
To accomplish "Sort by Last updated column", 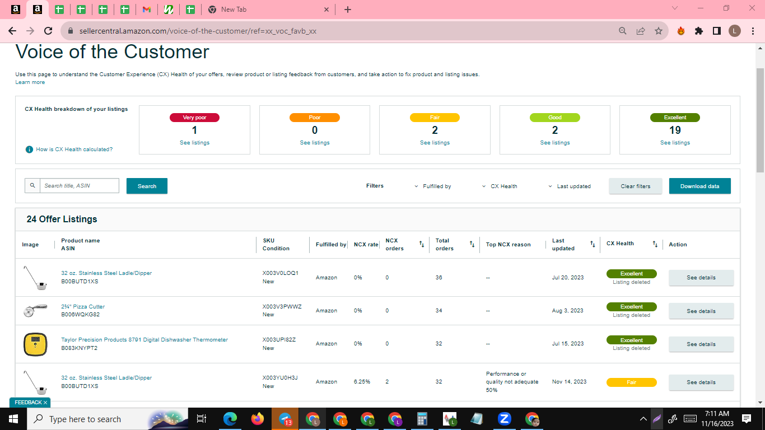I will click(x=593, y=244).
